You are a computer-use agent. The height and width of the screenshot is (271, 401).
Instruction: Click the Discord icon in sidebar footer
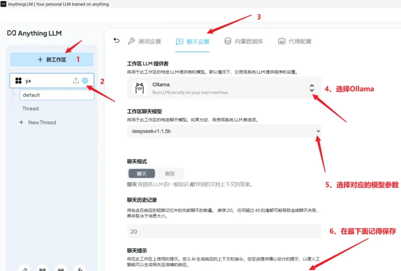[x=61, y=268]
